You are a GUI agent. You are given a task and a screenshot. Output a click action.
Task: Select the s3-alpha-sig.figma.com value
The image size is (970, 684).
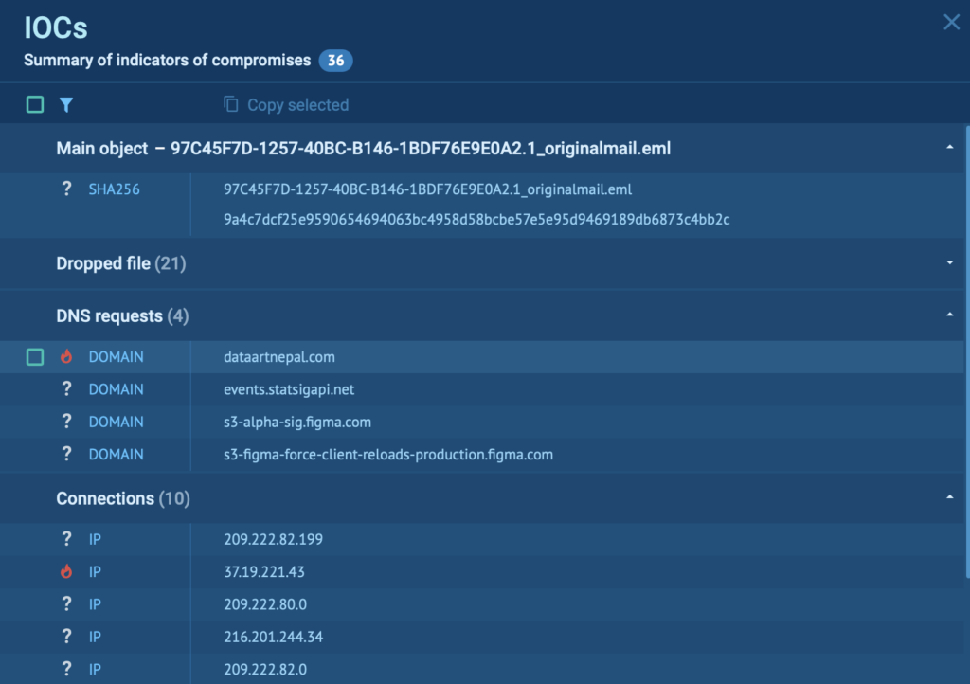coord(296,422)
